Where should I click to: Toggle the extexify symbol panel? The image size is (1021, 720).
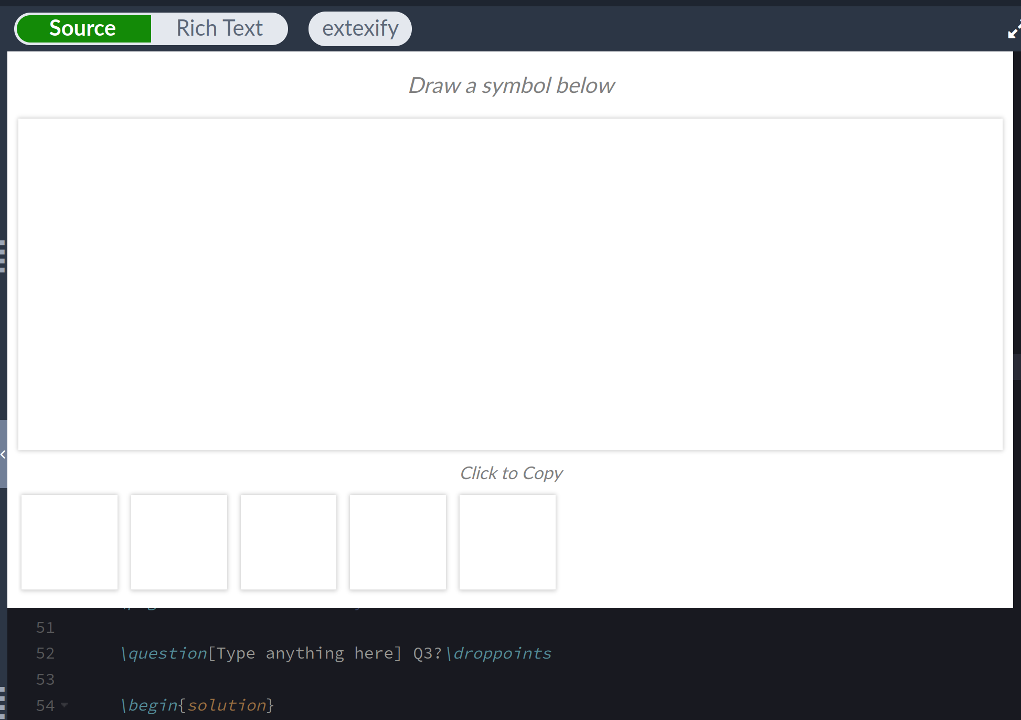tap(360, 28)
